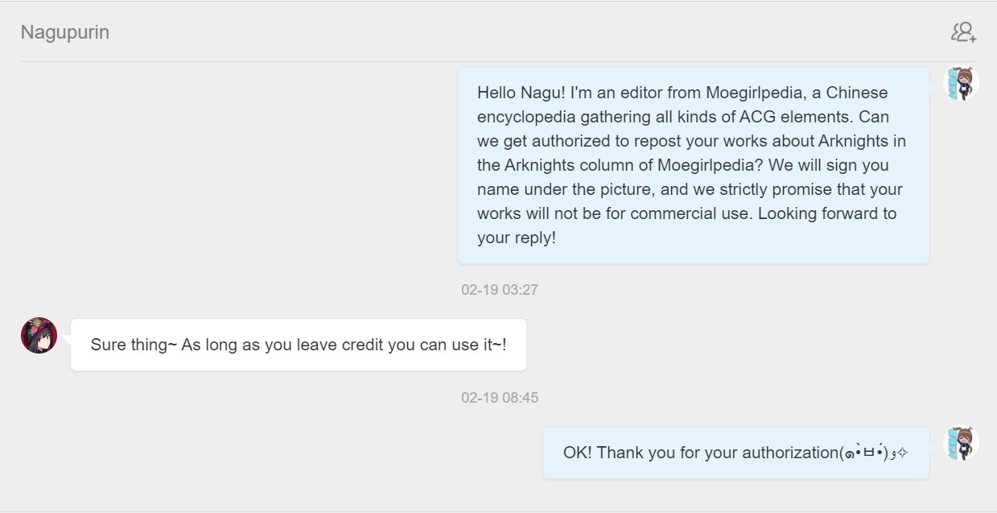Viewport: 997px width, 513px height.
Task: Select the "Sure thing~" reply bubble
Action: pyautogui.click(x=298, y=345)
